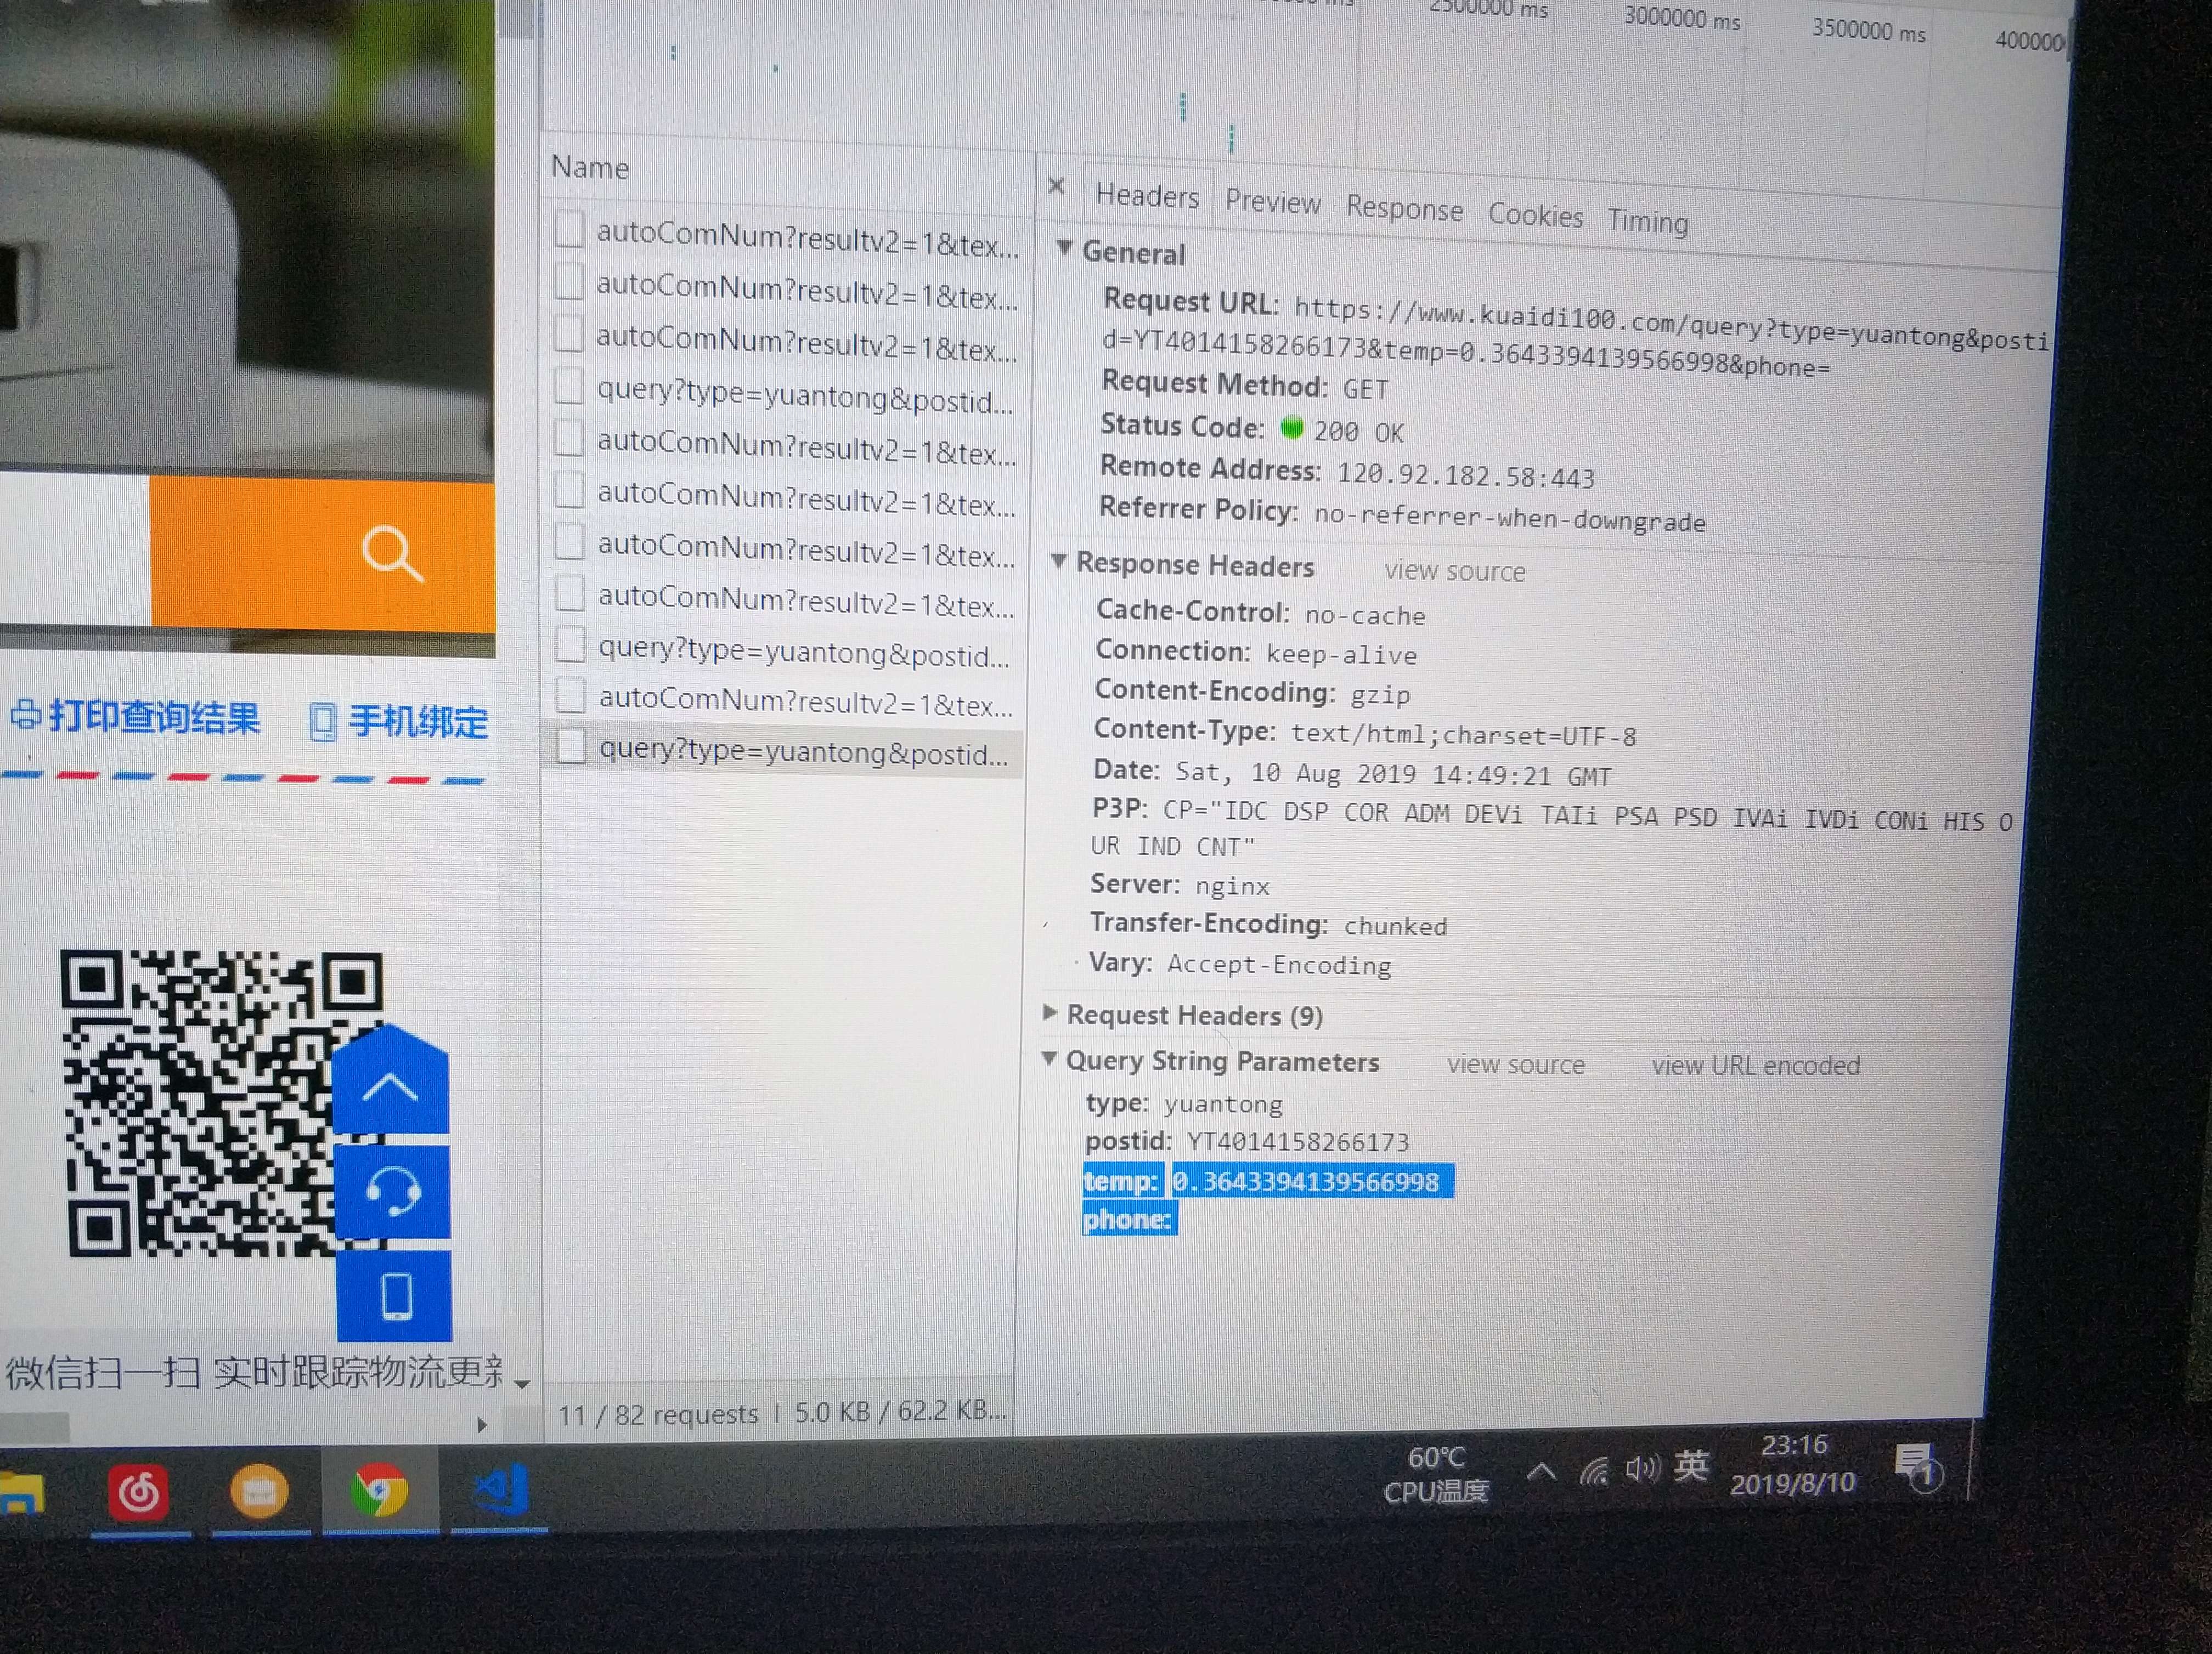
Task: Collapse the Query String Parameters section
Action: (1049, 1058)
